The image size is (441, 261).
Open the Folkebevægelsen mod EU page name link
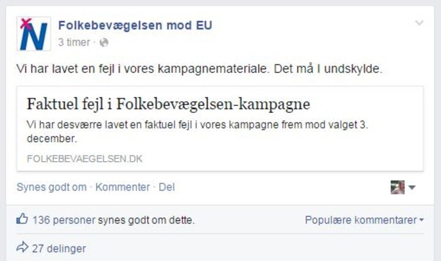point(135,25)
